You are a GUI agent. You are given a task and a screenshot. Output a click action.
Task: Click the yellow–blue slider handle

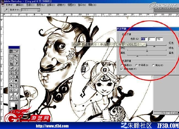coord(137,56)
